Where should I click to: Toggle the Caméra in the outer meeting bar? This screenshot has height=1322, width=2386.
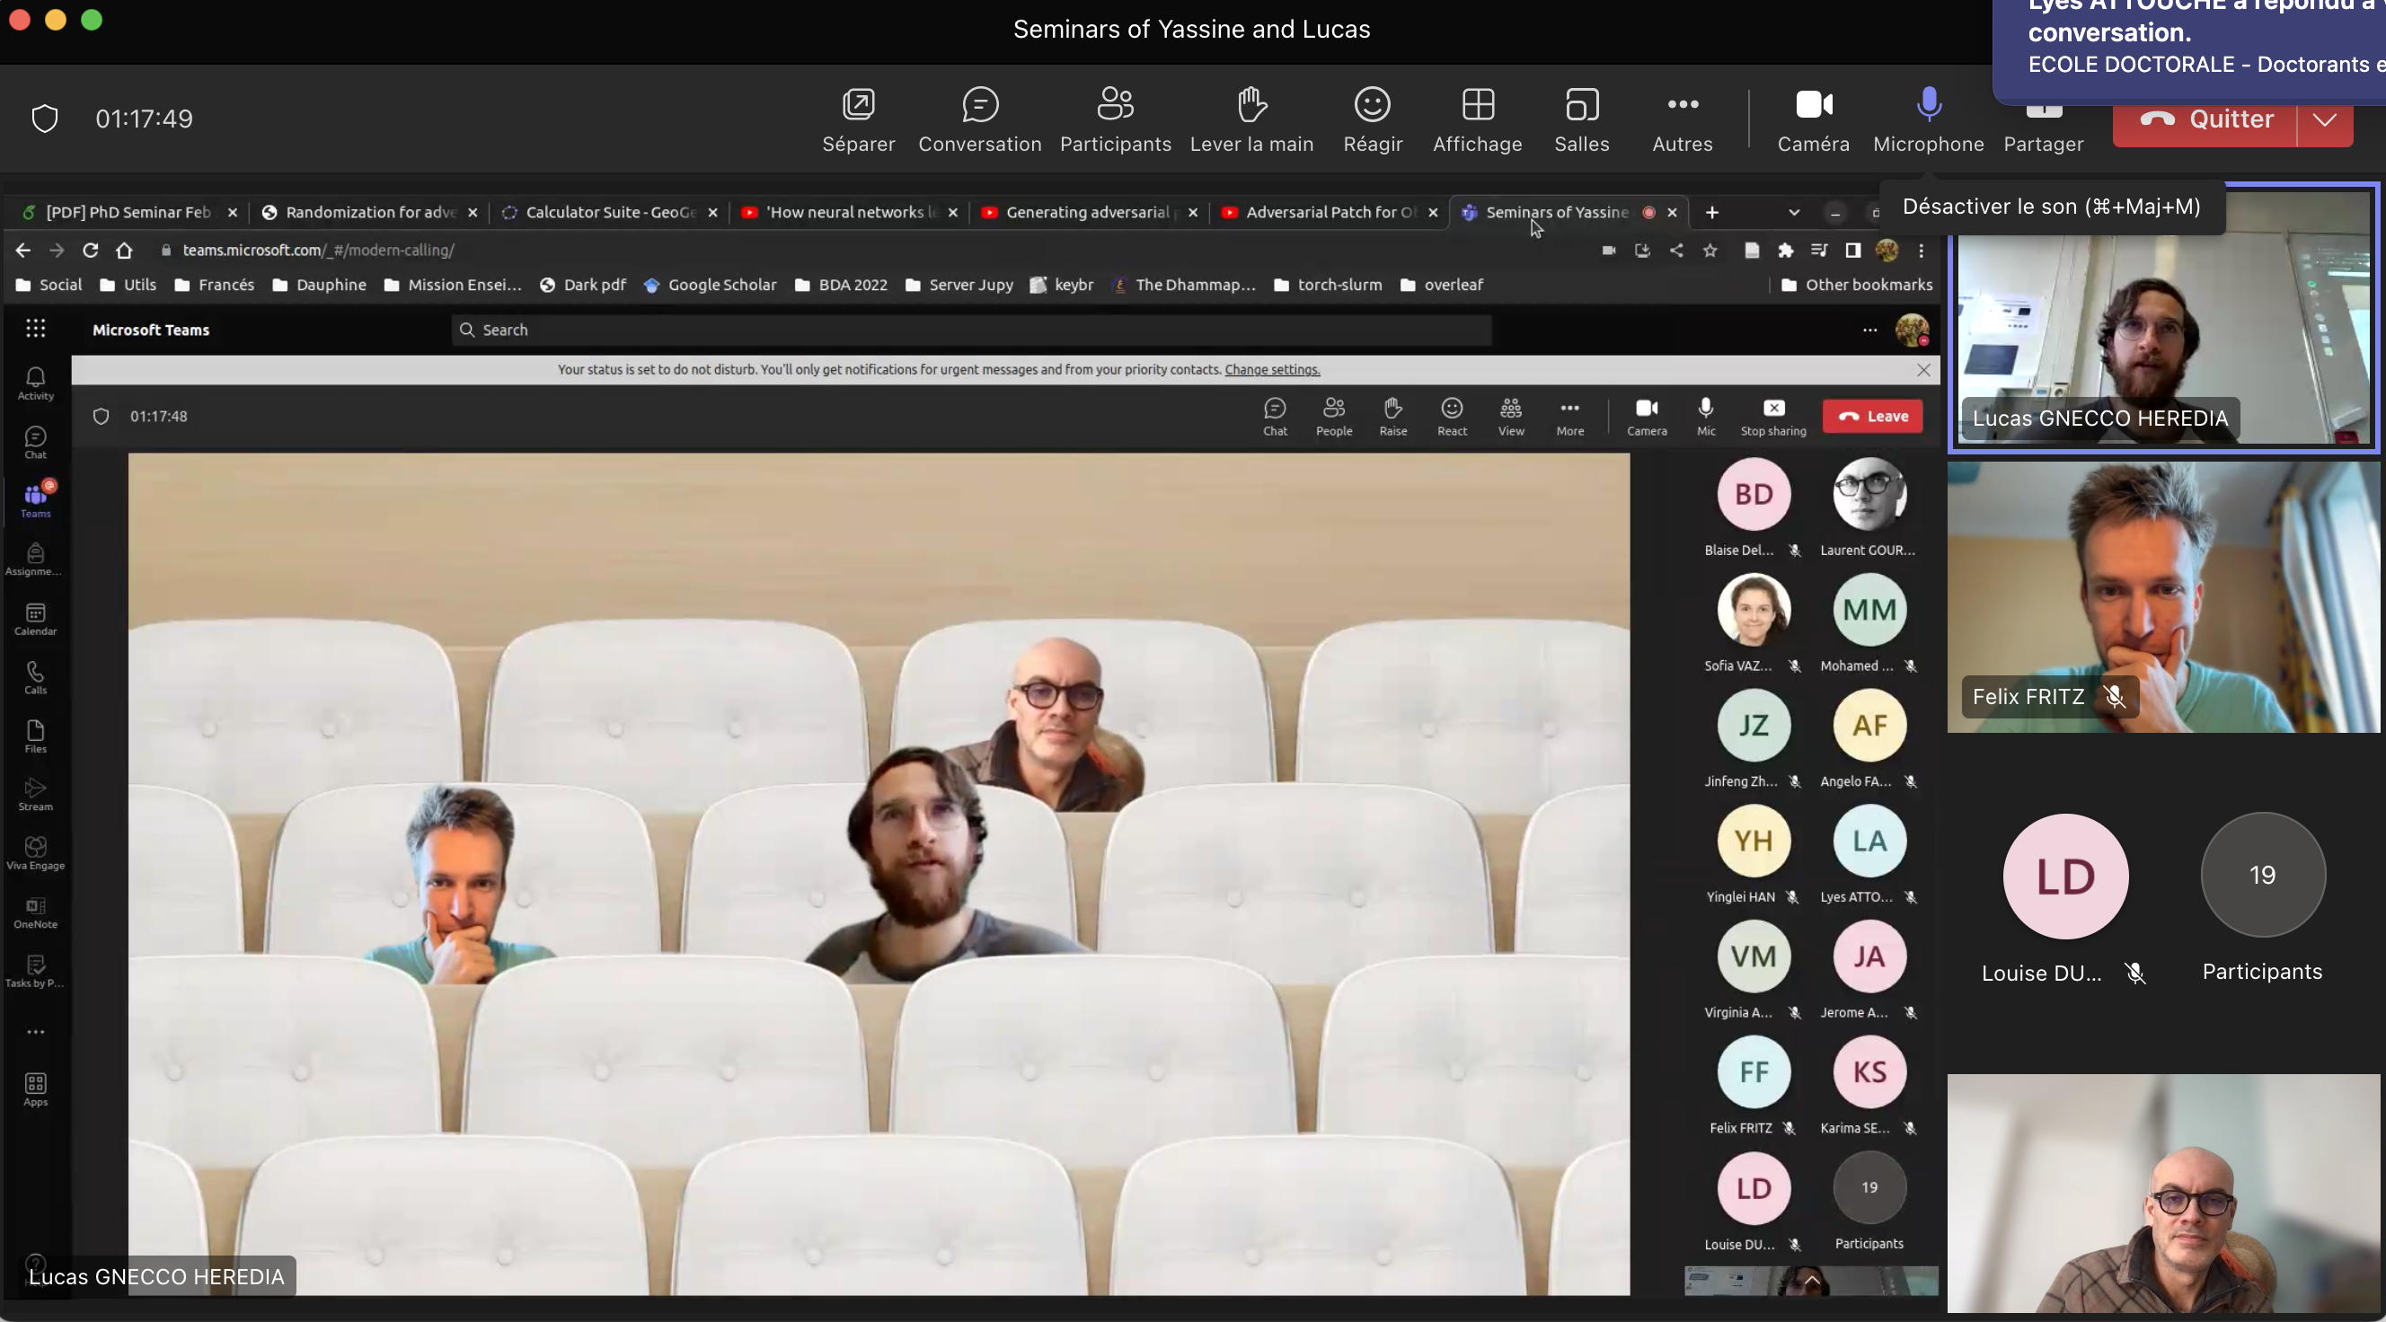[x=1814, y=120]
